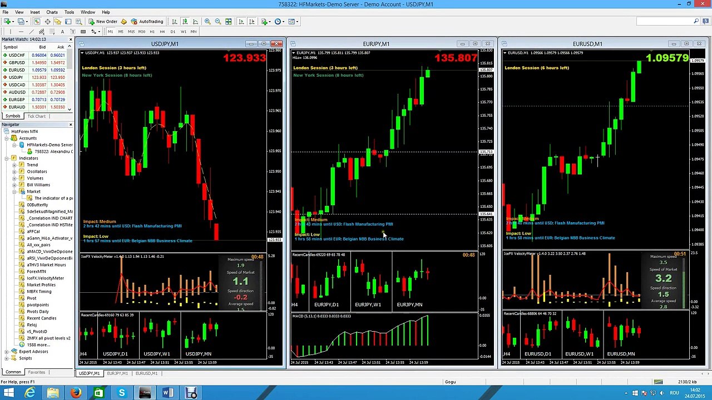
Task: Open the Strategy Tester icon
Action: (78, 21)
